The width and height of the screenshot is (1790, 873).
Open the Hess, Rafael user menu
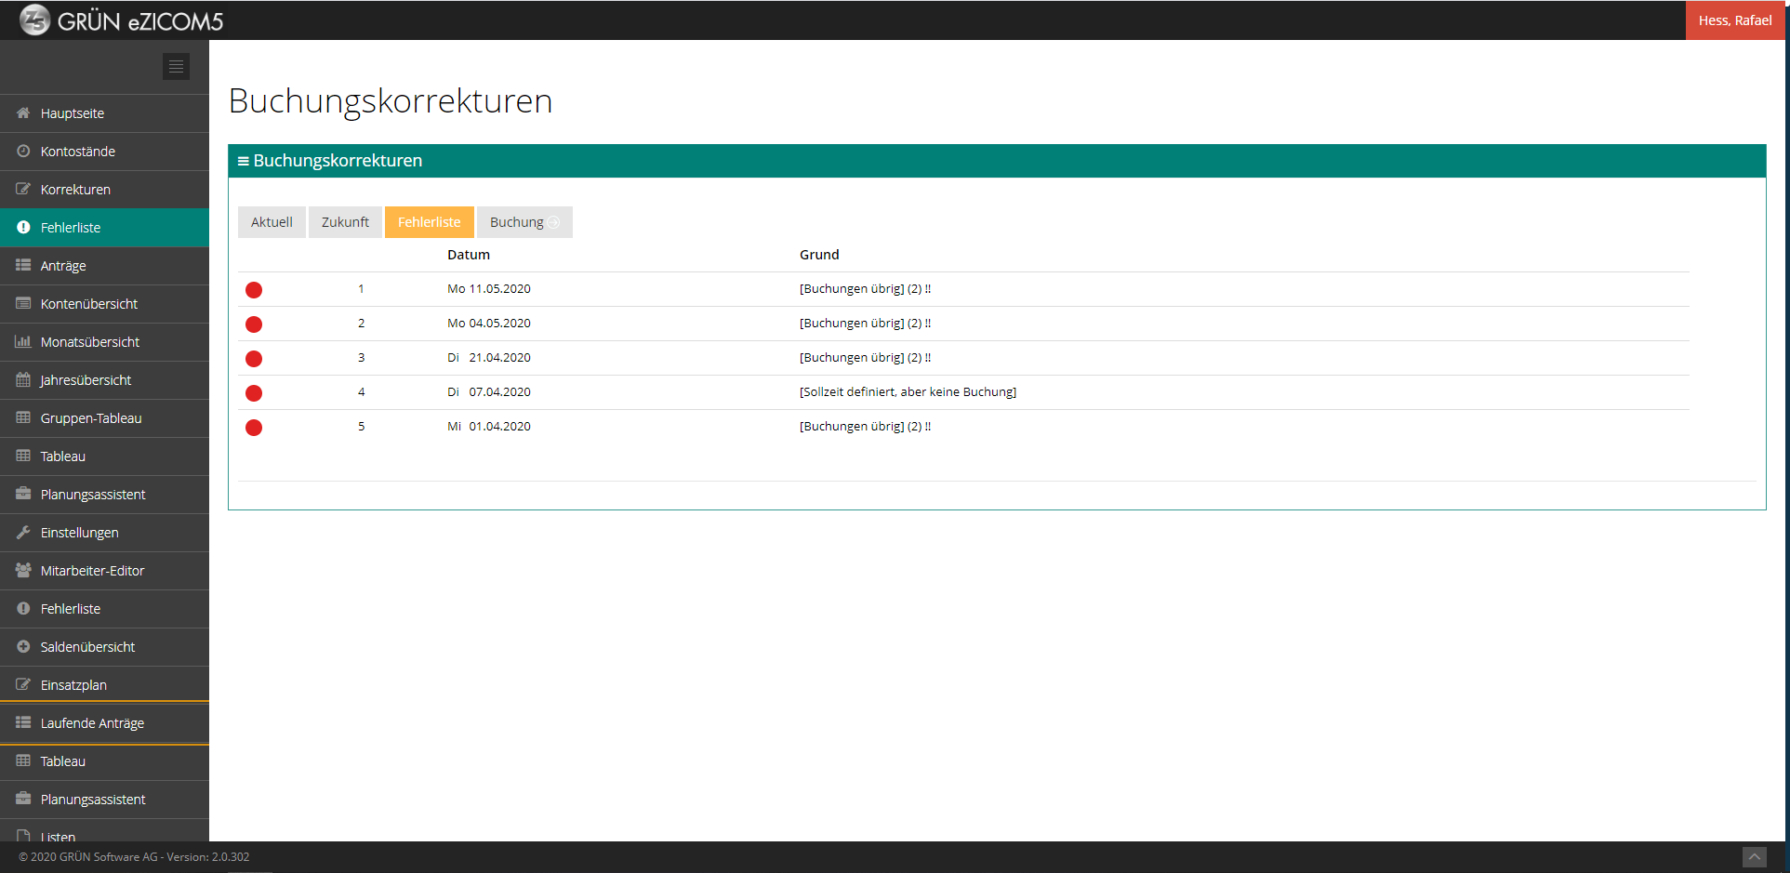[1735, 20]
